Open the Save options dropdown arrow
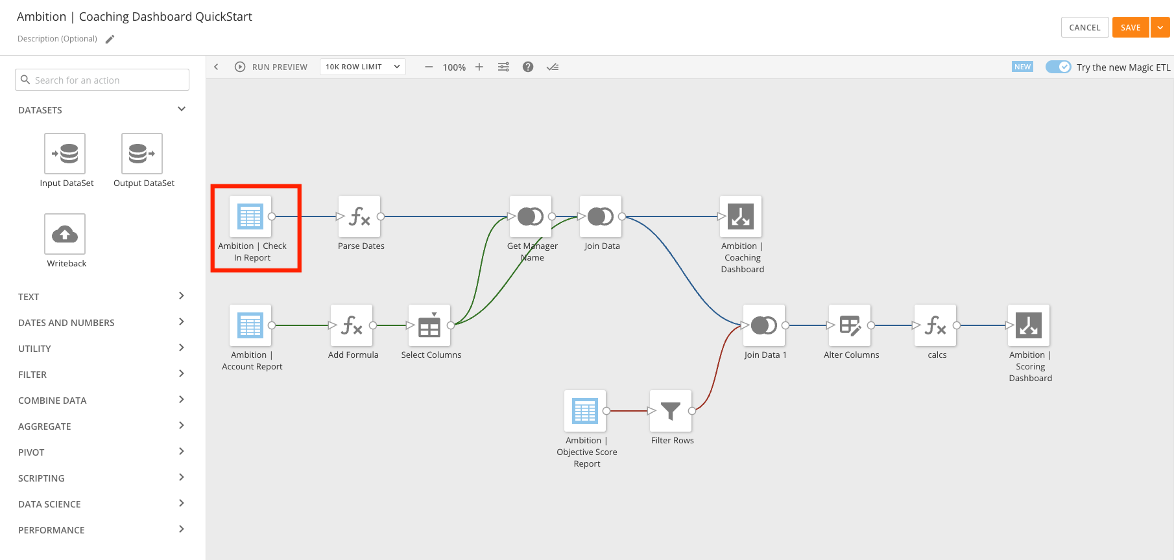 coord(1160,27)
